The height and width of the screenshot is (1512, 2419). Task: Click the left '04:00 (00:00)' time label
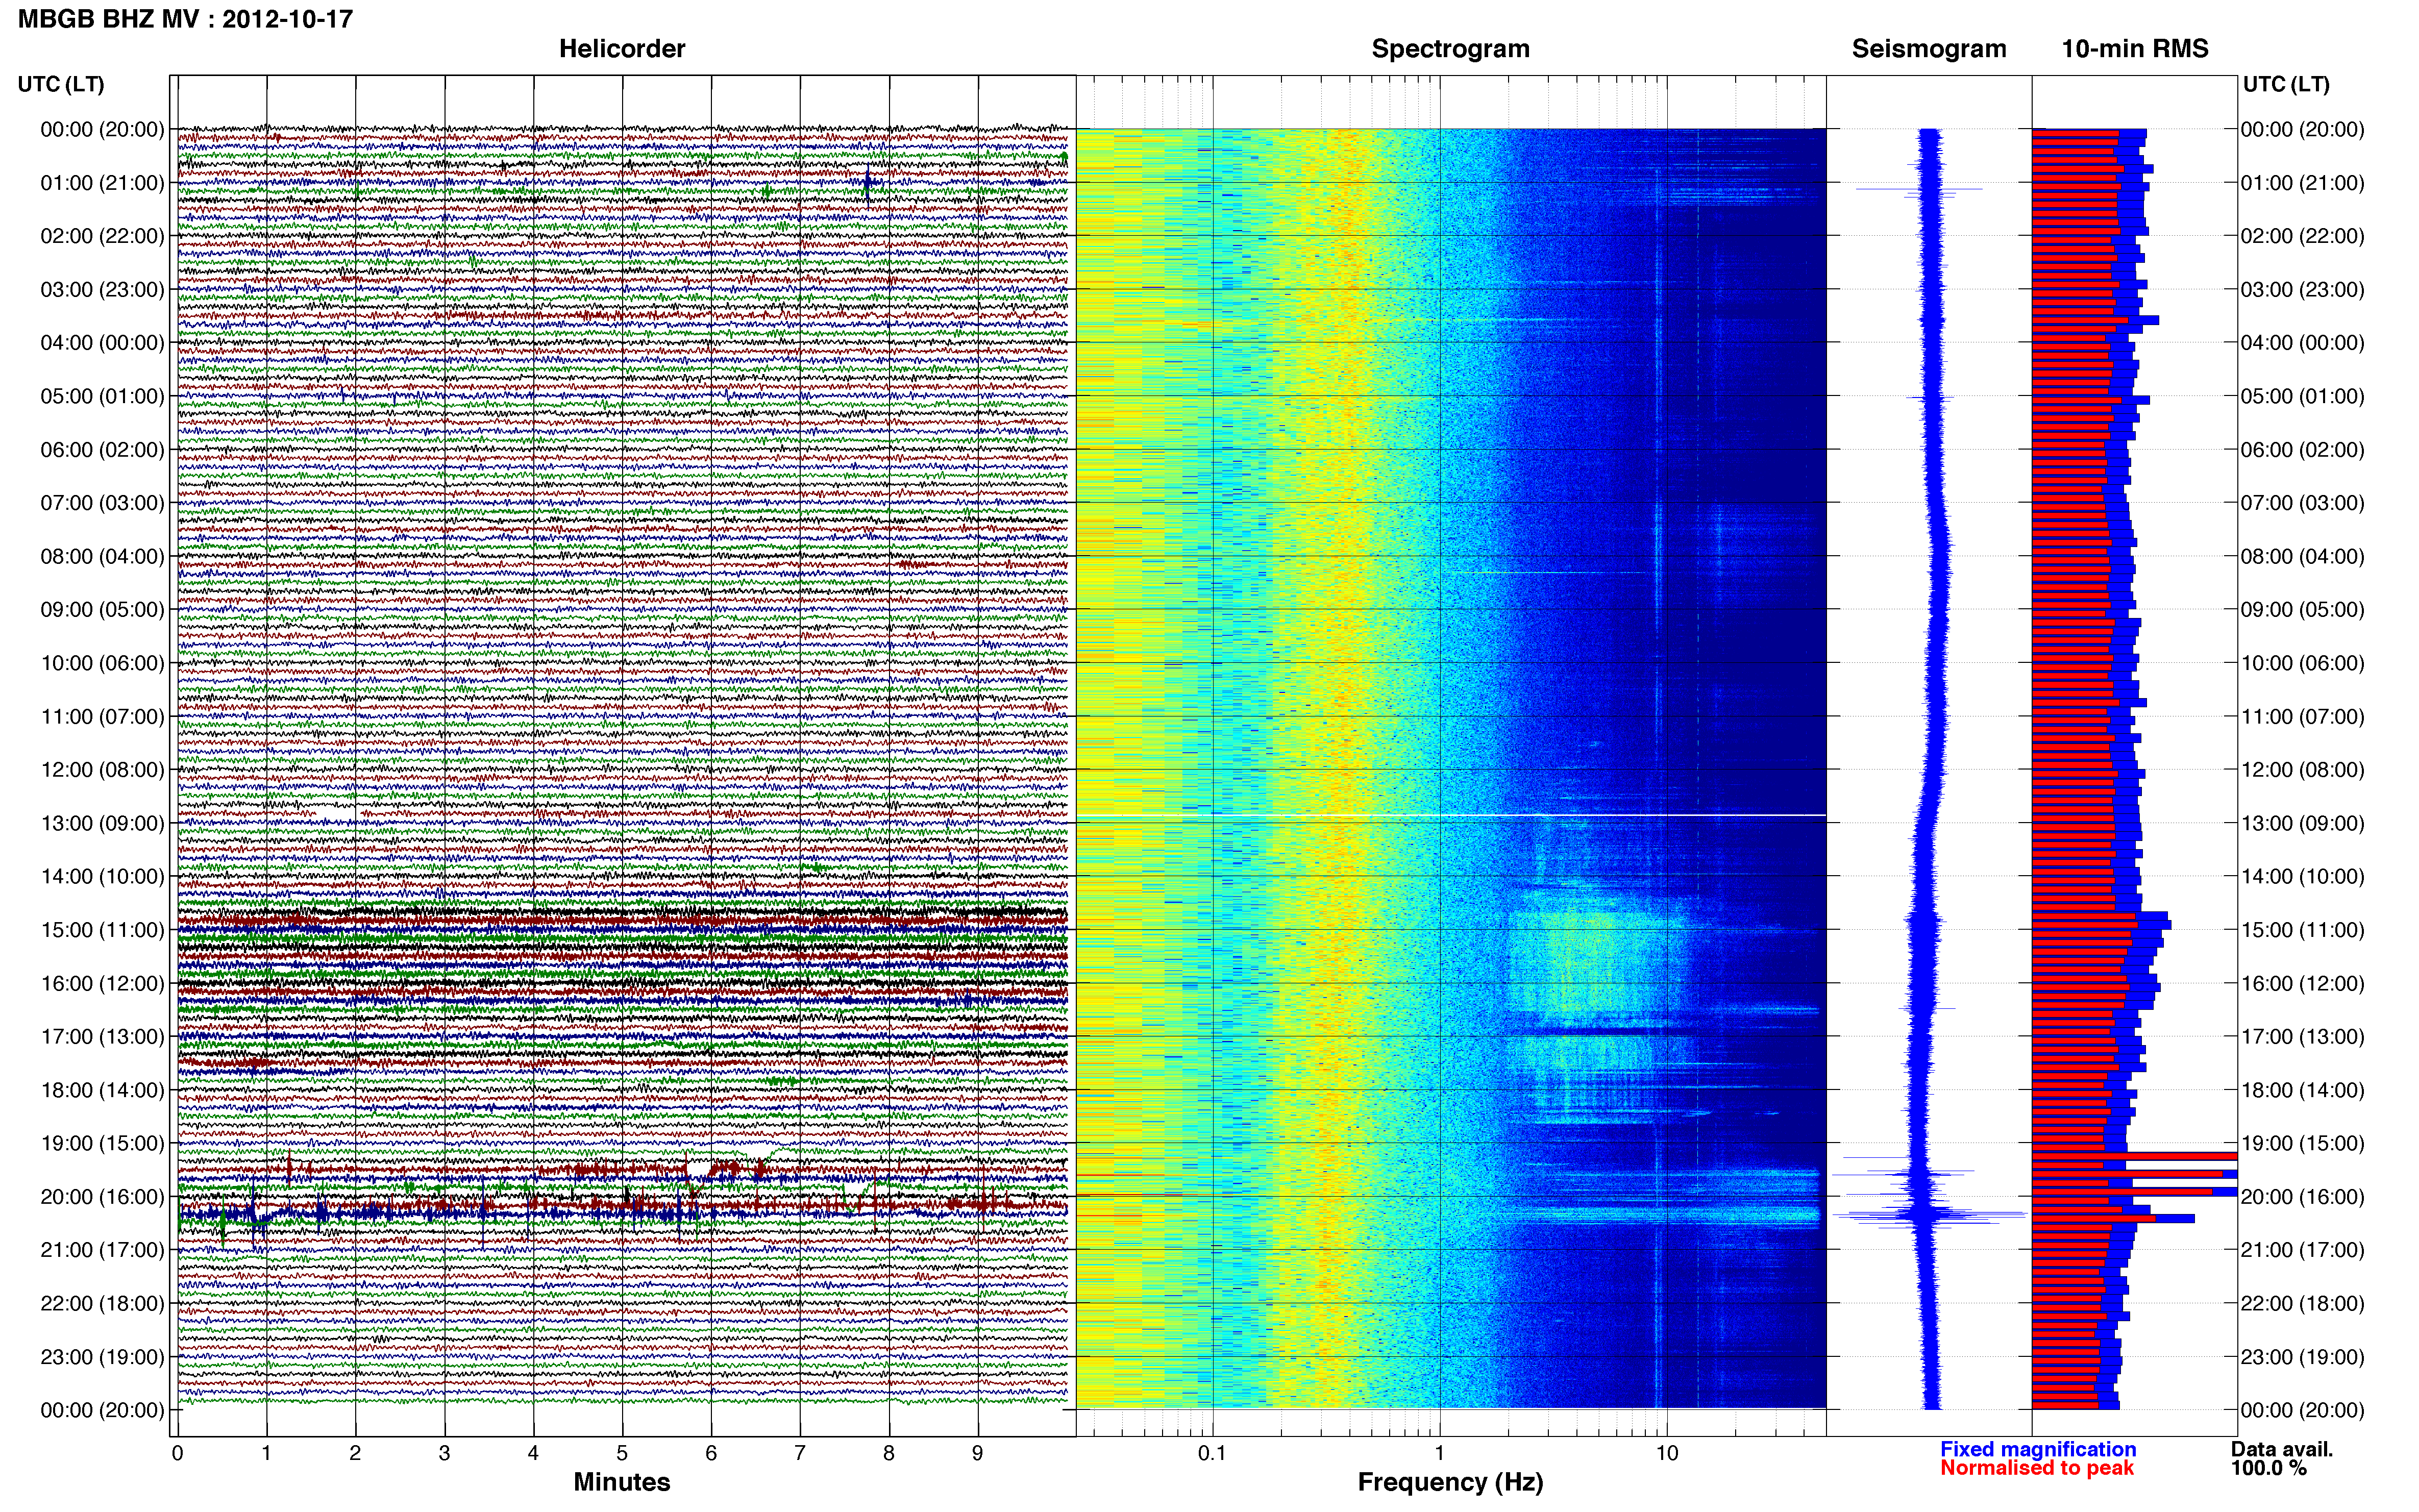102,343
